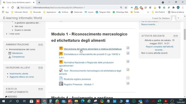Show more hidden bookmarks chevron
186x104 pixels.
coord(148,12)
